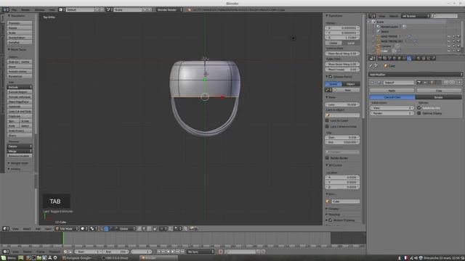Open the Constraints properties tab icon
Image resolution: width=465 pixels, height=261 pixels.
(x=404, y=58)
